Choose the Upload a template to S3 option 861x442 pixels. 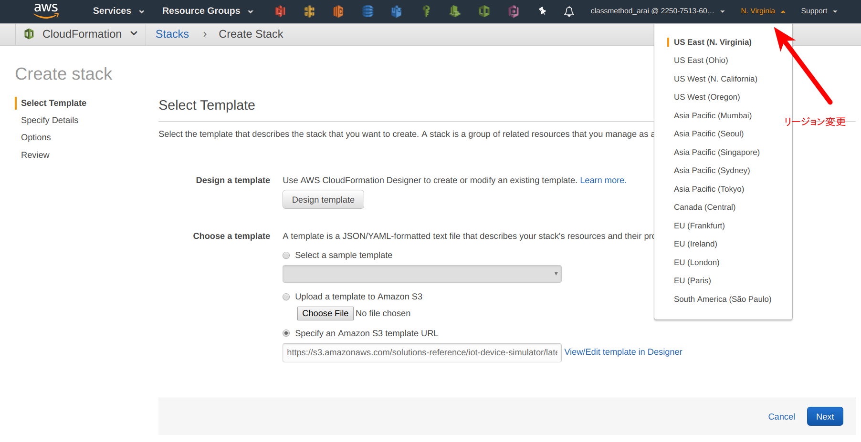coord(286,297)
